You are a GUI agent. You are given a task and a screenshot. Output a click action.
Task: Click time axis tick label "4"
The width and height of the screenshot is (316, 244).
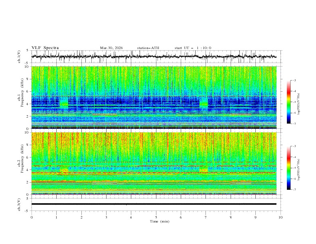(131, 217)
